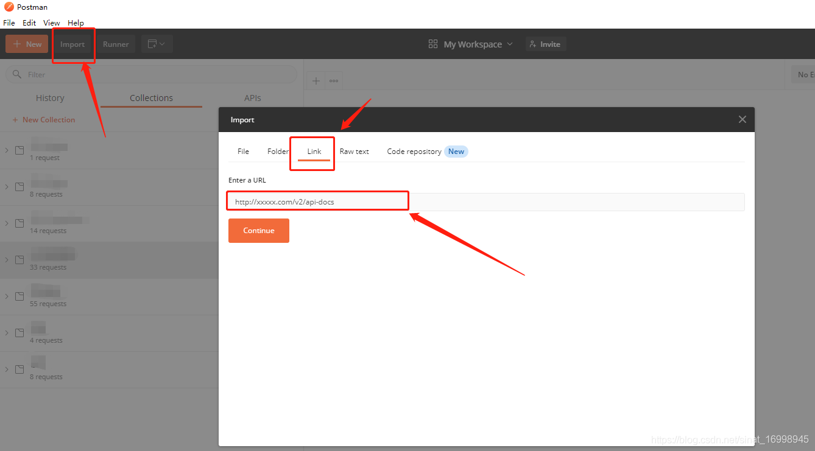This screenshot has width=815, height=451.
Task: Expand the collection with 4 requests
Action: pyautogui.click(x=7, y=333)
